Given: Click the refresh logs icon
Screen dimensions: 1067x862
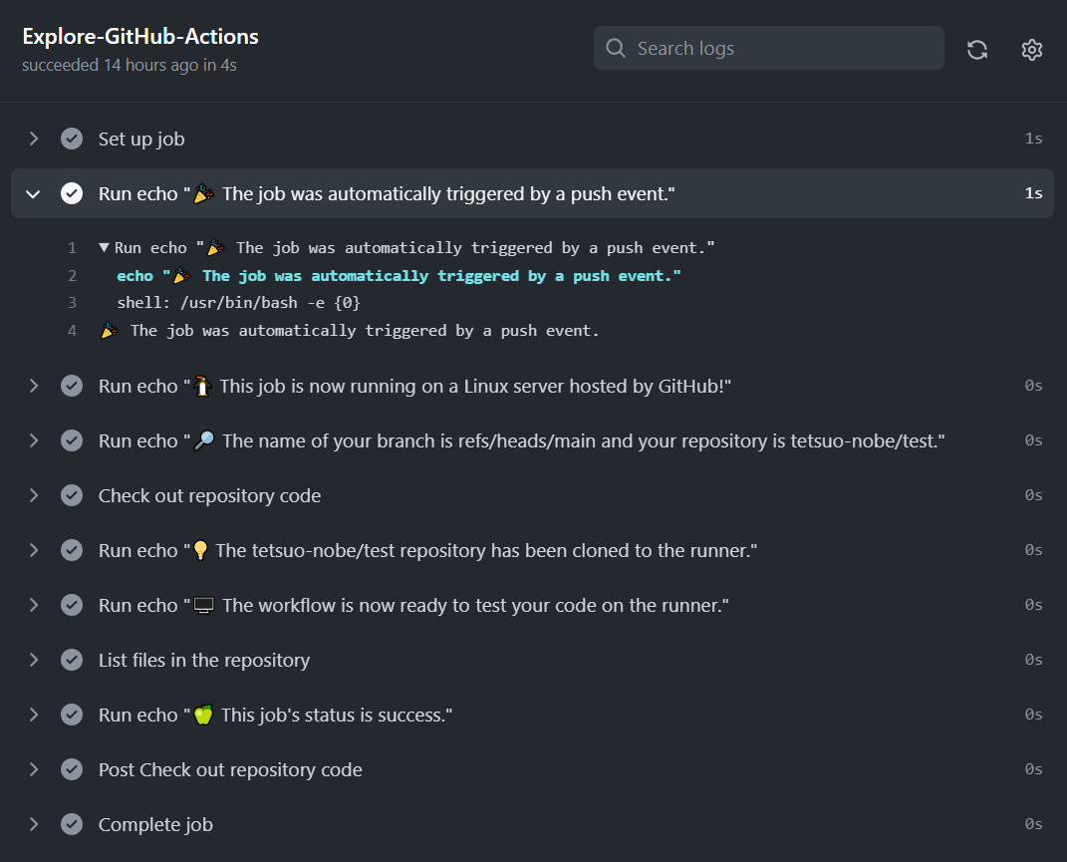Looking at the screenshot, I should pos(977,49).
